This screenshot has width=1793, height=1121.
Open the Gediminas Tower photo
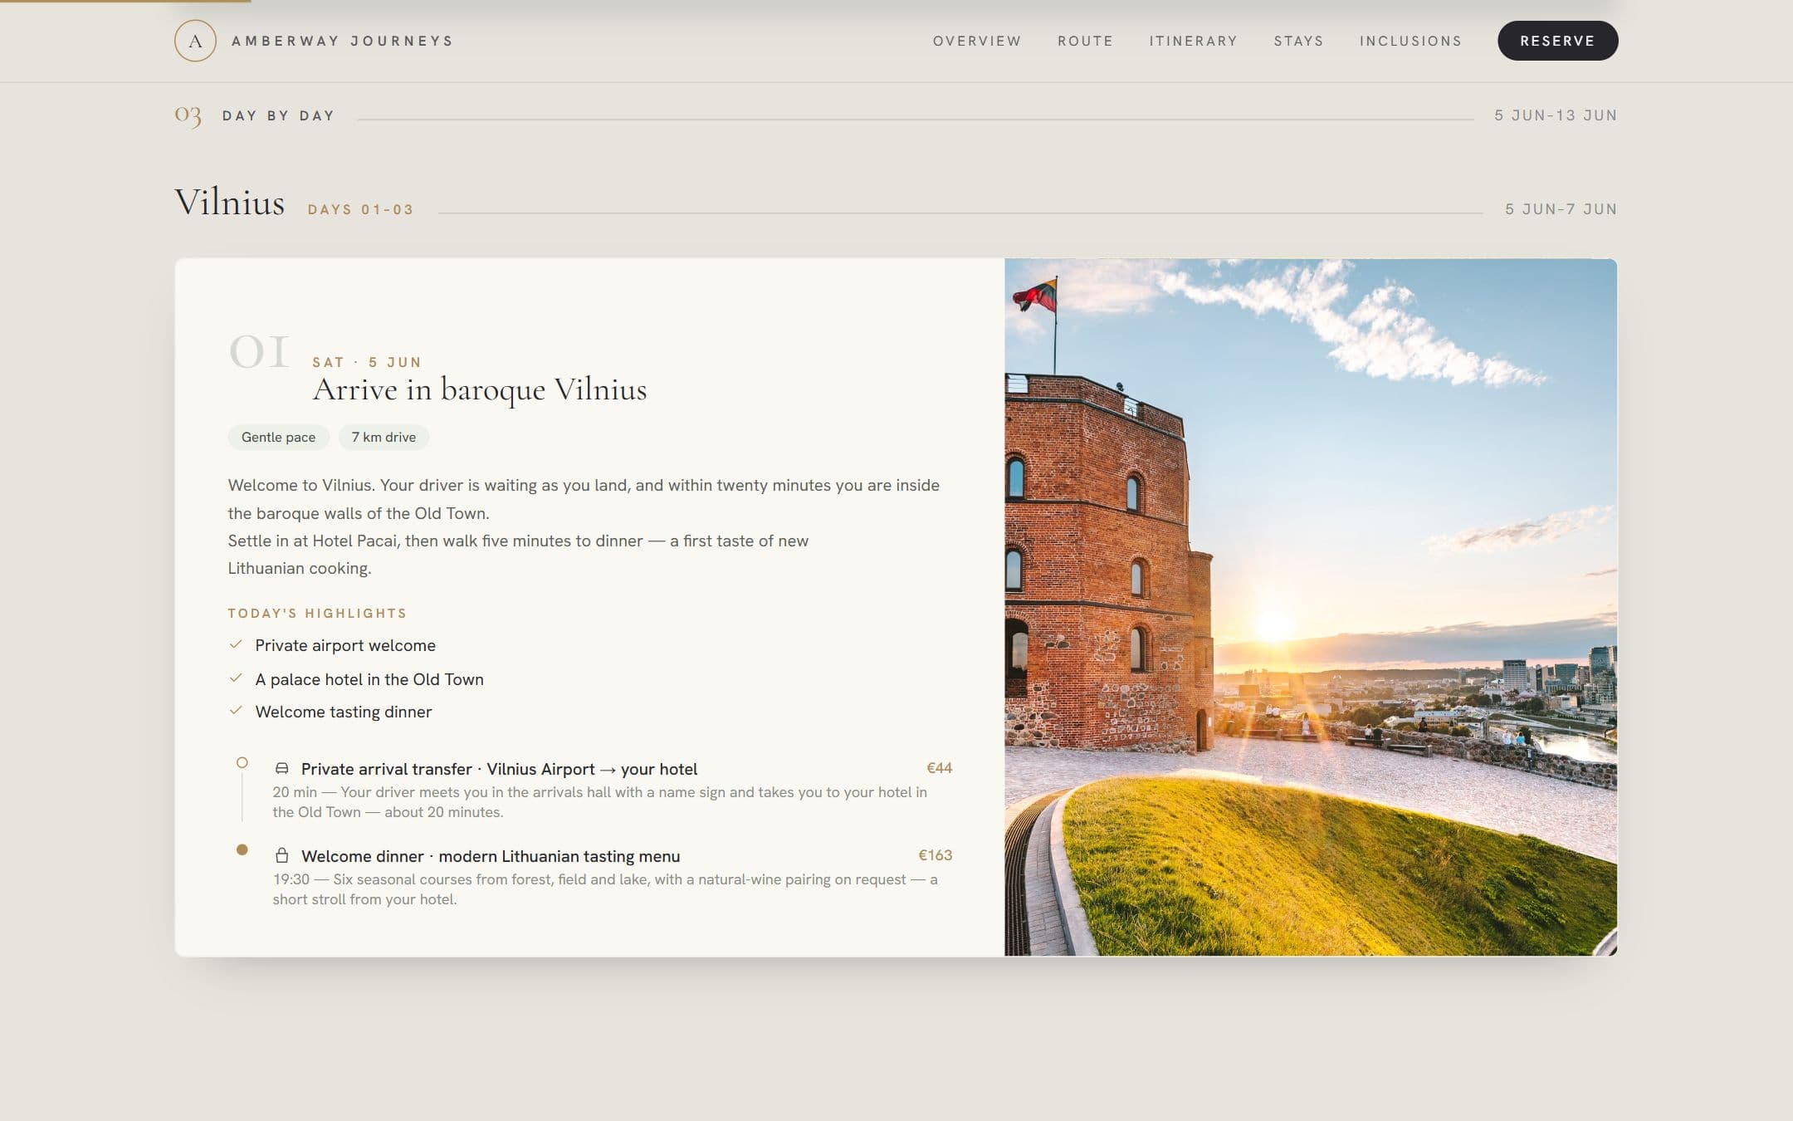pyautogui.click(x=1311, y=607)
